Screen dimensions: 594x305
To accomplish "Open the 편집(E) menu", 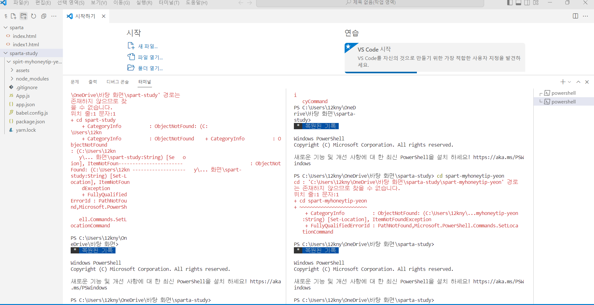I will pyautogui.click(x=43, y=2).
